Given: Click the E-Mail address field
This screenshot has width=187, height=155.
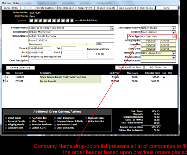Looking at the screenshot, I should 56,57.
